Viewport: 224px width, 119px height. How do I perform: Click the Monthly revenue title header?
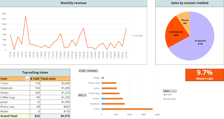(73, 3)
